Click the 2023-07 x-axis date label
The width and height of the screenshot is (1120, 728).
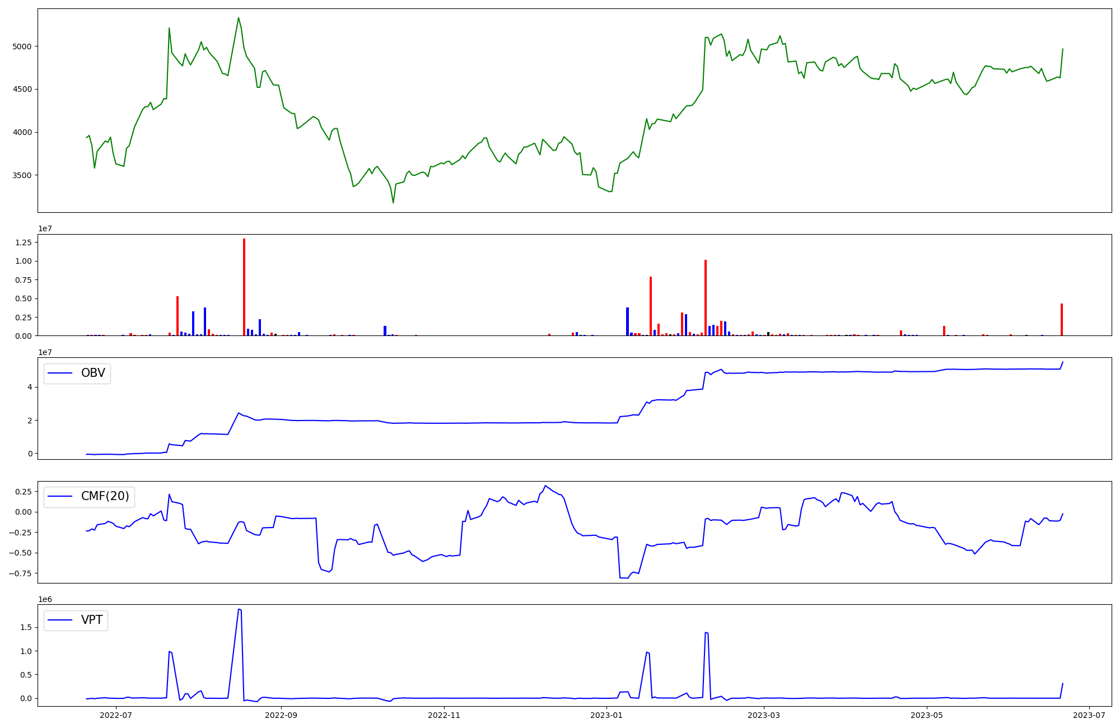point(1089,715)
